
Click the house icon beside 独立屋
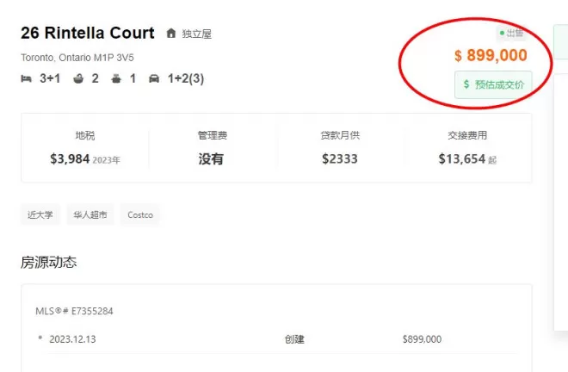171,34
